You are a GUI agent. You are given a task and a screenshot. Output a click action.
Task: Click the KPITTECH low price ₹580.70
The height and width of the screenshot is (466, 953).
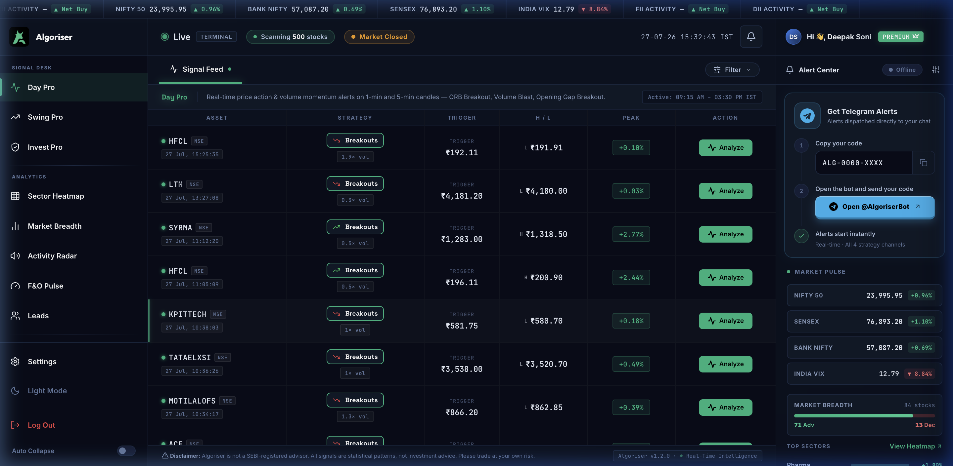546,321
